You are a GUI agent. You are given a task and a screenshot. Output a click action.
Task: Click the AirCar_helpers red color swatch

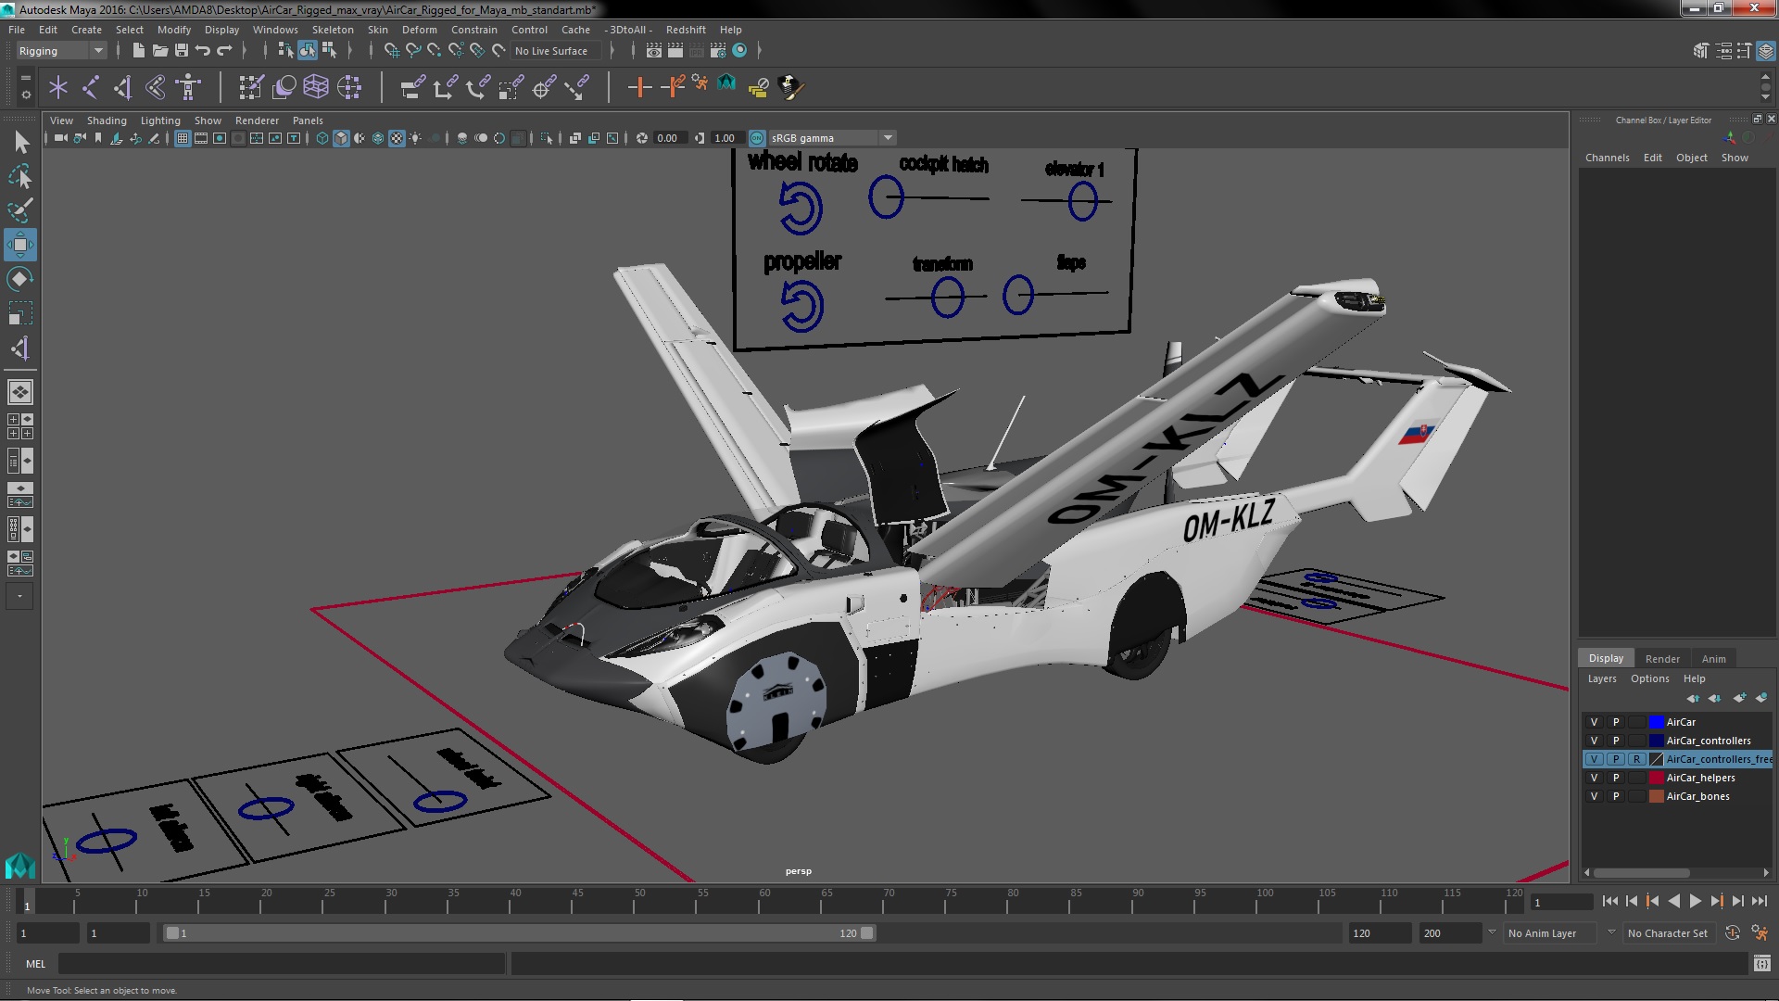[1656, 778]
